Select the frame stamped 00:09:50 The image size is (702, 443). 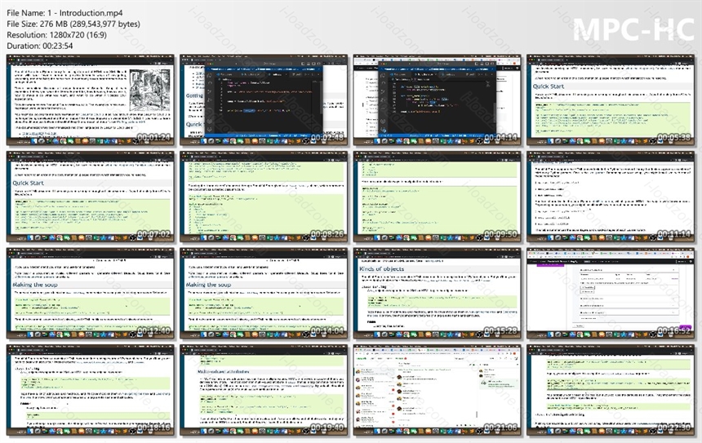(x=438, y=197)
